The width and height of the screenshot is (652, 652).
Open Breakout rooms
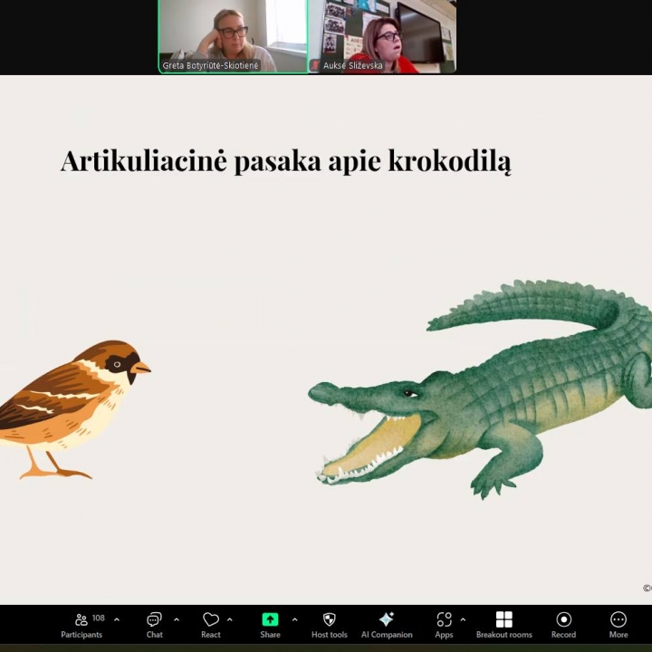click(504, 625)
